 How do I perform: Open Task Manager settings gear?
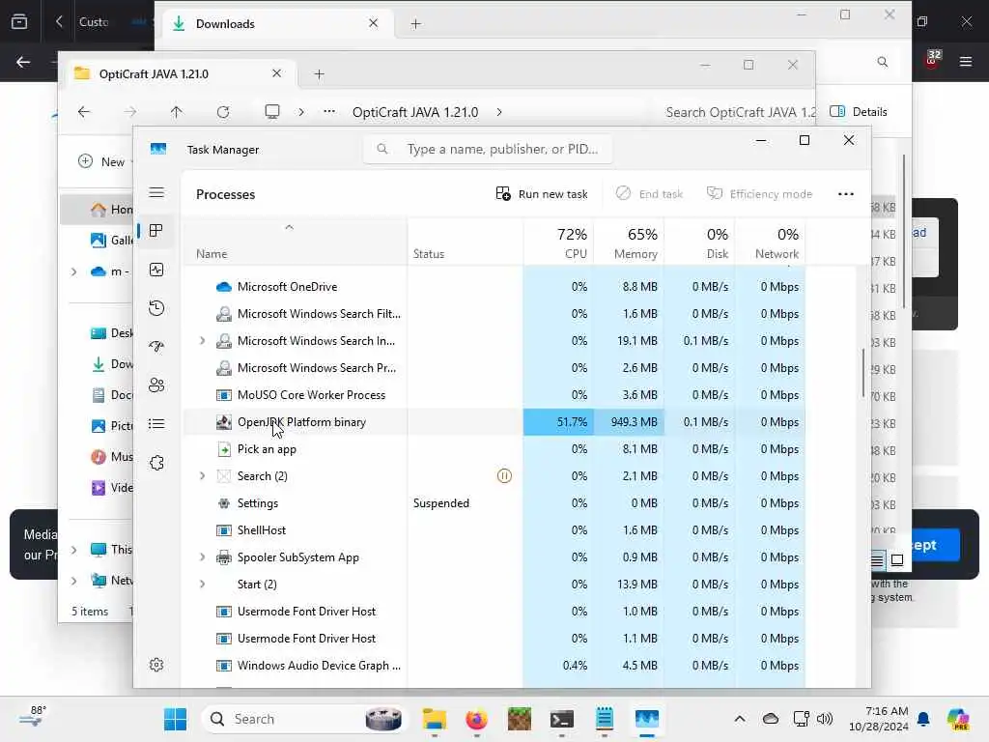pos(156,665)
